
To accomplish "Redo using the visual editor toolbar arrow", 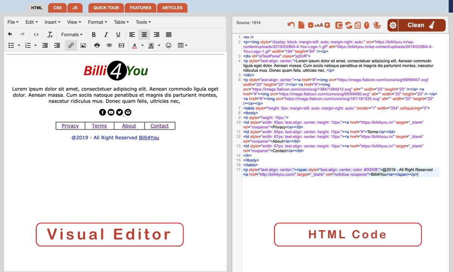I will pyautogui.click(x=22, y=34).
